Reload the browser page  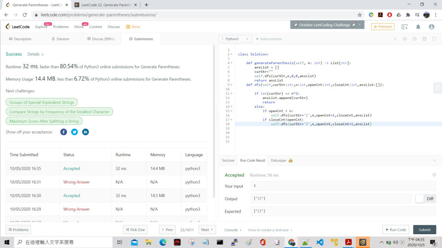click(25, 15)
